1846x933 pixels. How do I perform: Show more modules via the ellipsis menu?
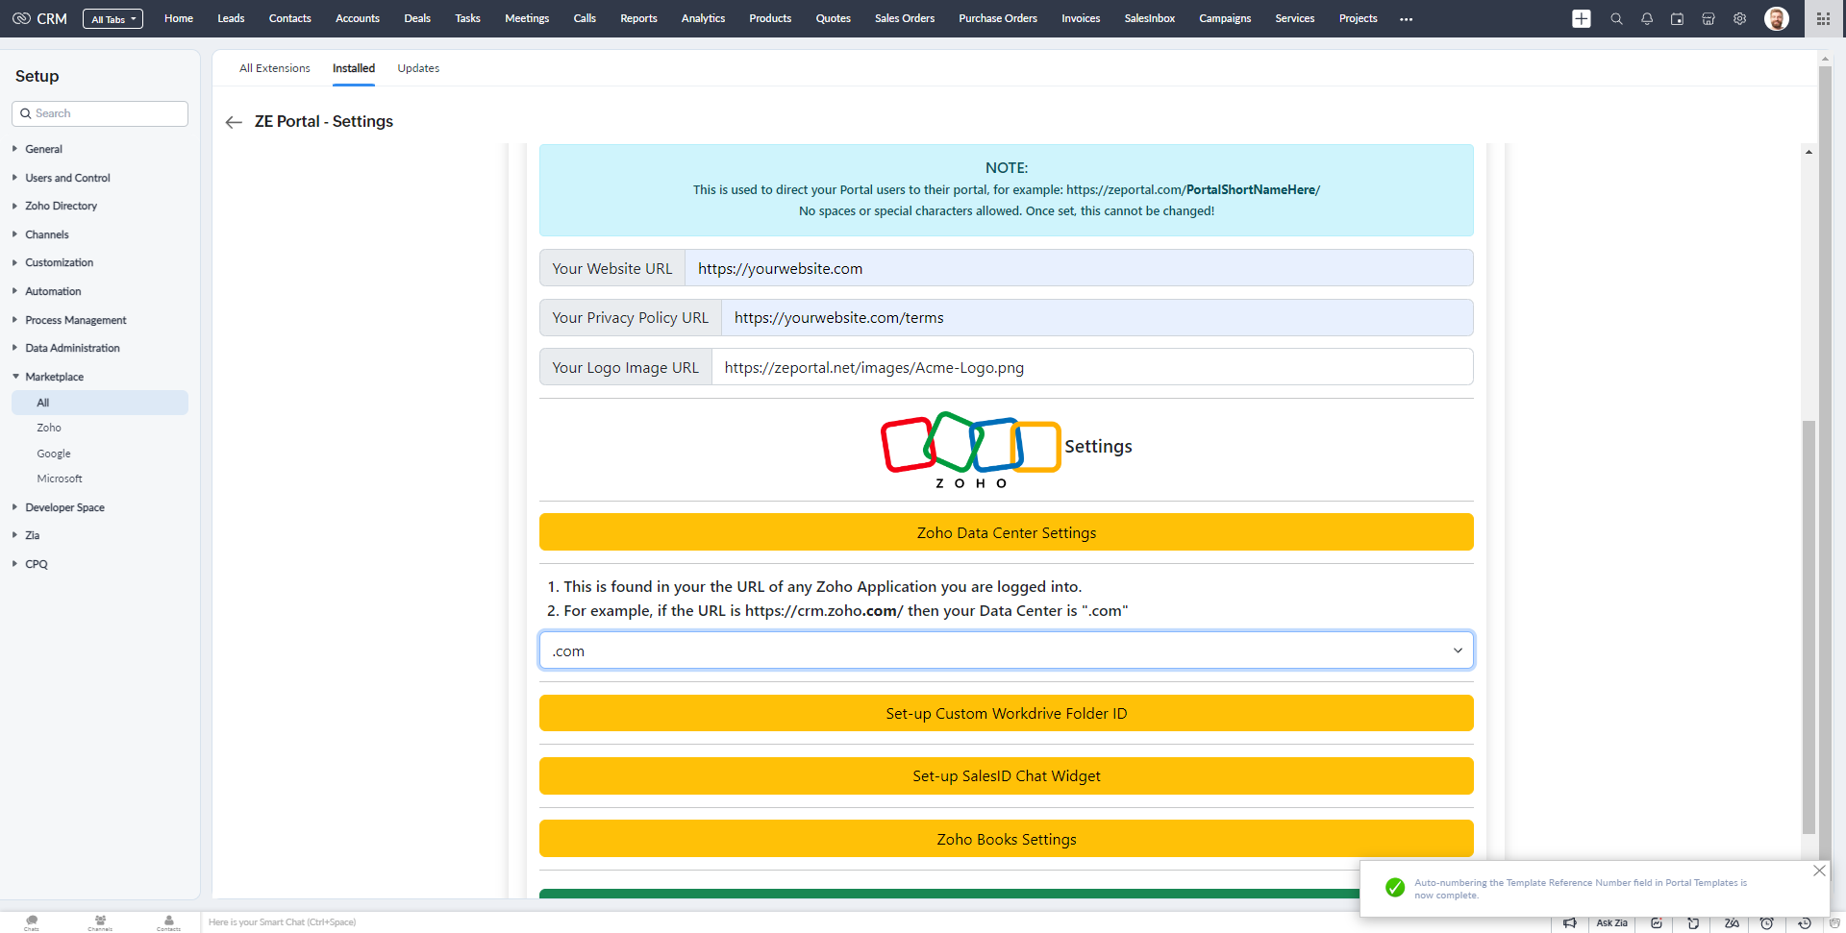pyautogui.click(x=1407, y=19)
